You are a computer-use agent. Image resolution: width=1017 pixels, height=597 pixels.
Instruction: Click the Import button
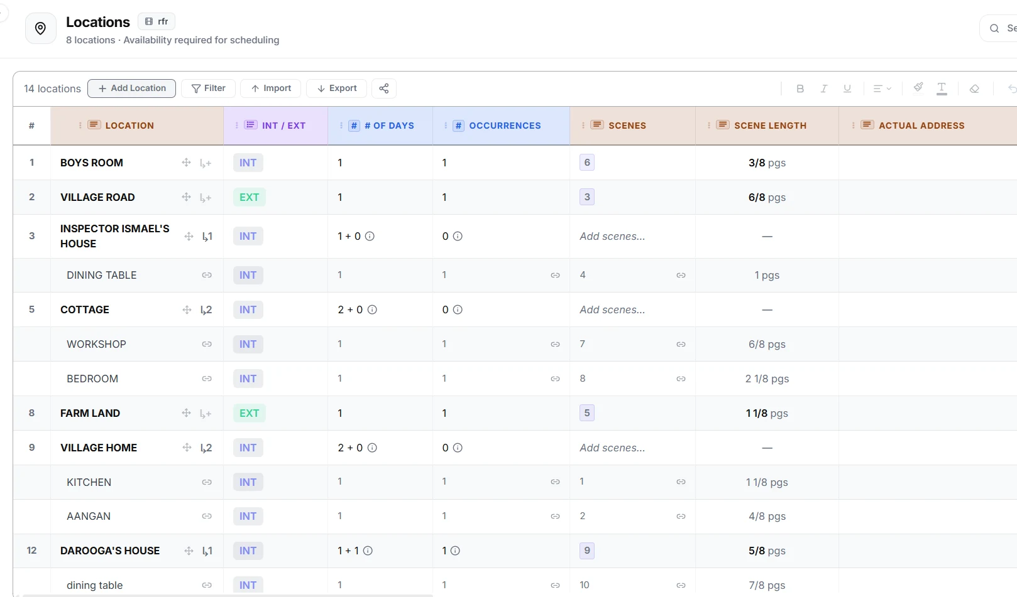(x=270, y=89)
